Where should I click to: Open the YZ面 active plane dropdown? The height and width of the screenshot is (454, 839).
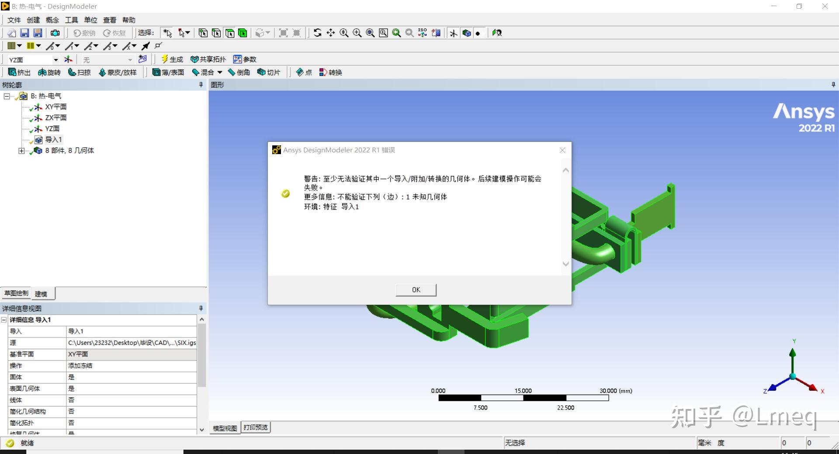tap(55, 60)
